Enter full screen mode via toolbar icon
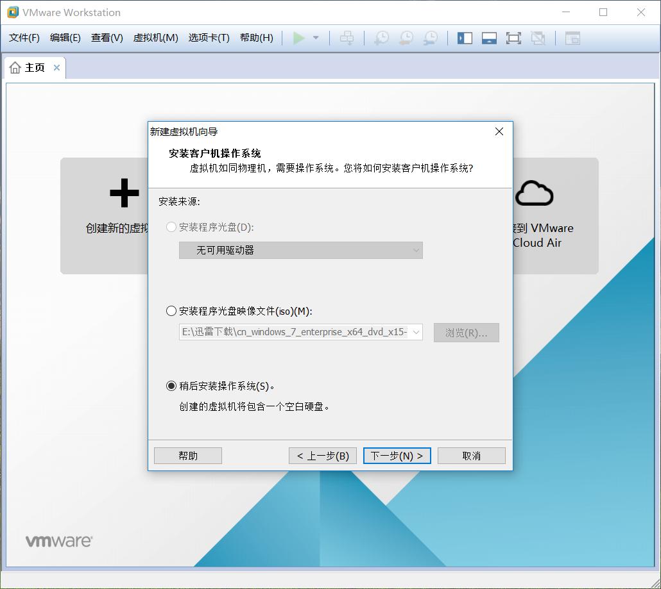661x589 pixels. click(513, 38)
